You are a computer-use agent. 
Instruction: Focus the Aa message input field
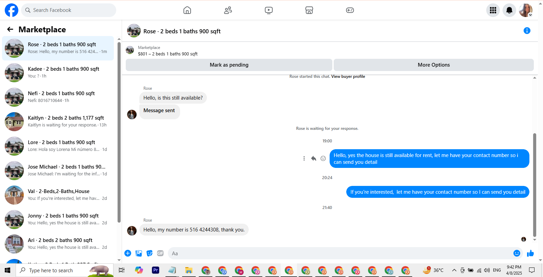[x=340, y=253]
